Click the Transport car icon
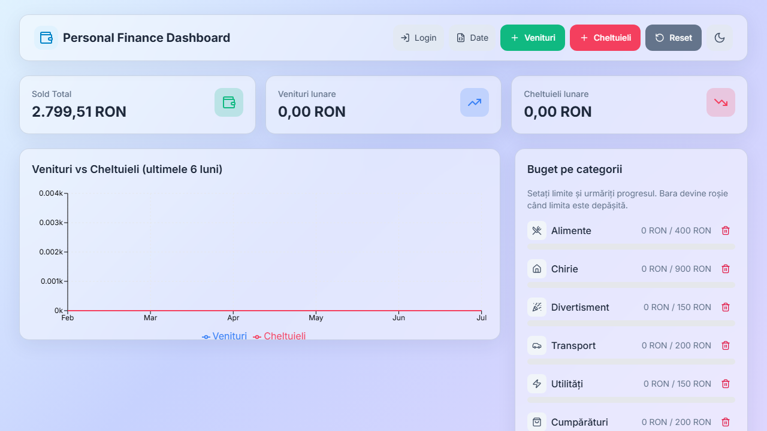Viewport: 767px width, 431px height. [537, 345]
